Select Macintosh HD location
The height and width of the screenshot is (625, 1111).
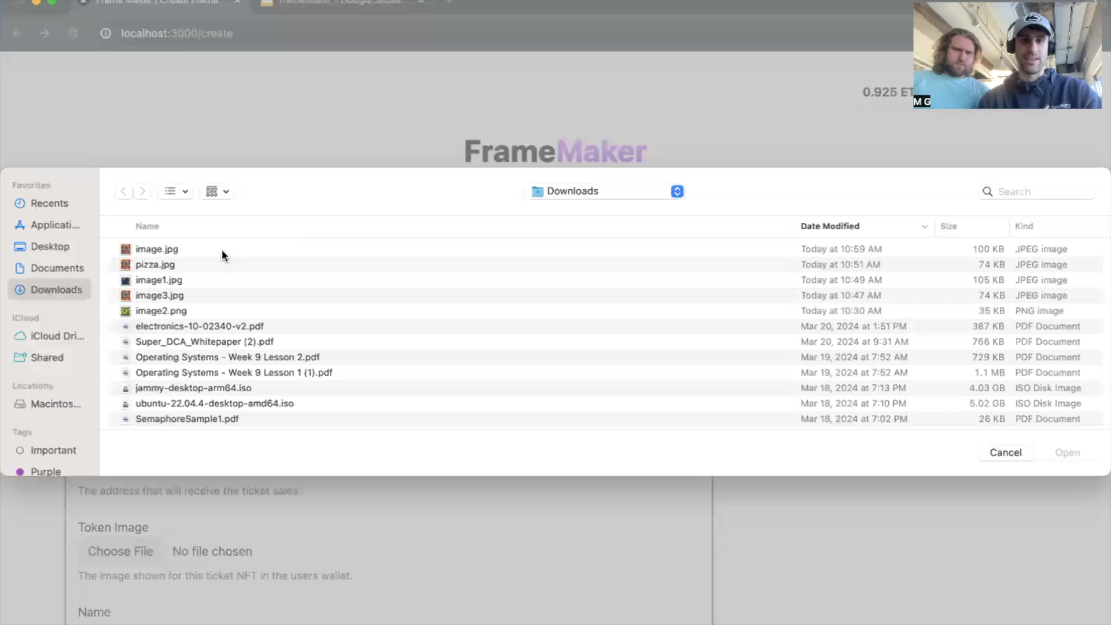pos(49,404)
